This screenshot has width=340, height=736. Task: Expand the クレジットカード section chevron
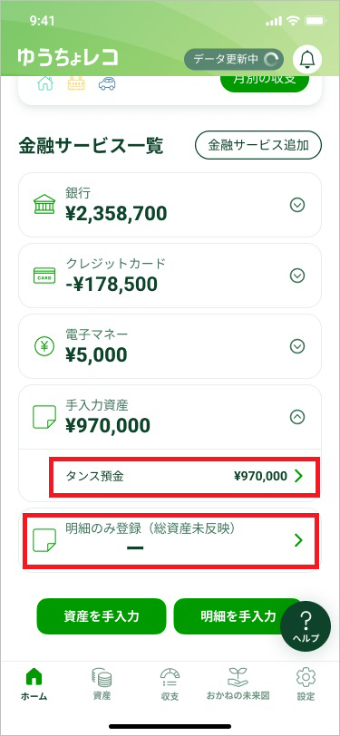tap(297, 276)
